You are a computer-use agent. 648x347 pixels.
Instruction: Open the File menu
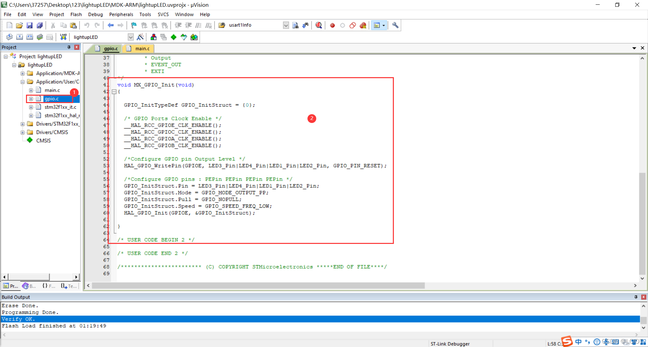(7, 14)
